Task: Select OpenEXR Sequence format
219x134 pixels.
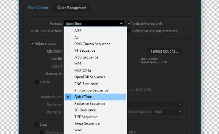Action: click(95, 77)
